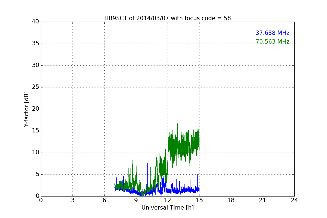327x218 pixels.
Task: Click the y-axis tick label '20'
Action: point(35,109)
